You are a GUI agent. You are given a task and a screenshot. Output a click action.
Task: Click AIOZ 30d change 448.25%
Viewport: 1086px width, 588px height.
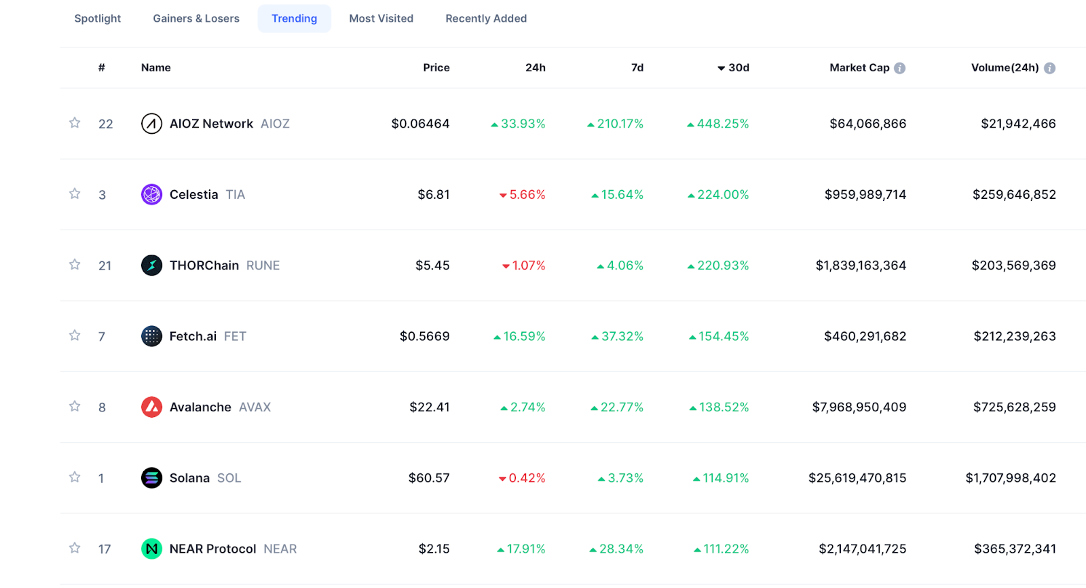pyautogui.click(x=717, y=124)
